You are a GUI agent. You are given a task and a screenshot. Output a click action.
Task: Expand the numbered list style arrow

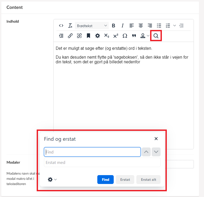175,26
